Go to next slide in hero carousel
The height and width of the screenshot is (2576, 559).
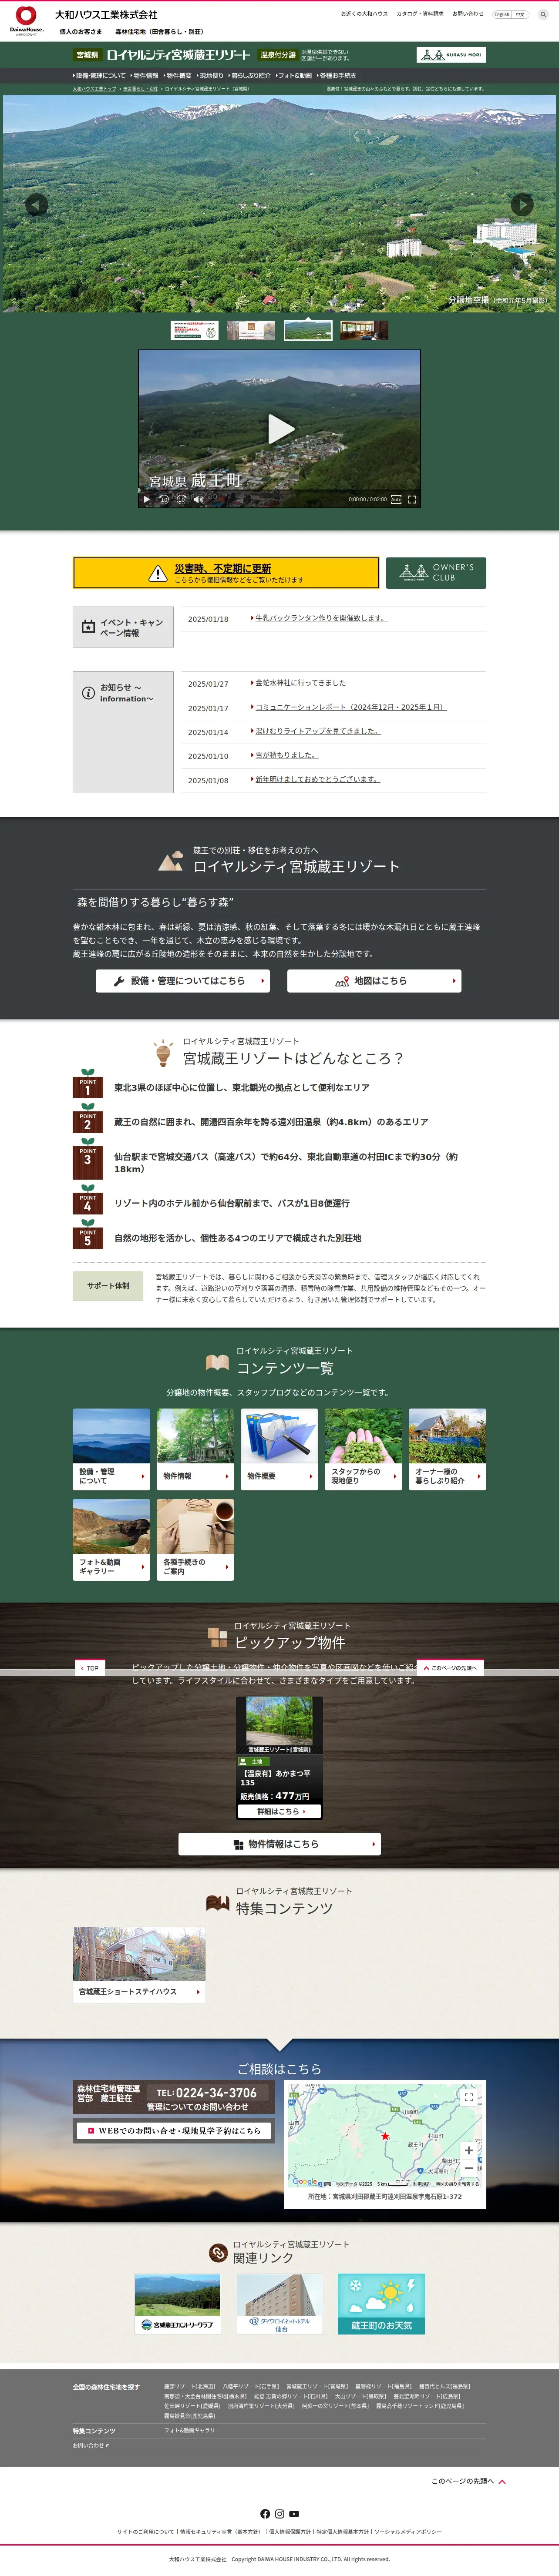[522, 204]
